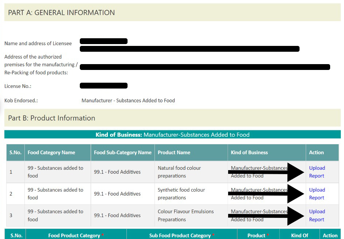Select the Food Sub-Category Name column header
Viewport: 344px width, 239px height.
[x=123, y=153]
